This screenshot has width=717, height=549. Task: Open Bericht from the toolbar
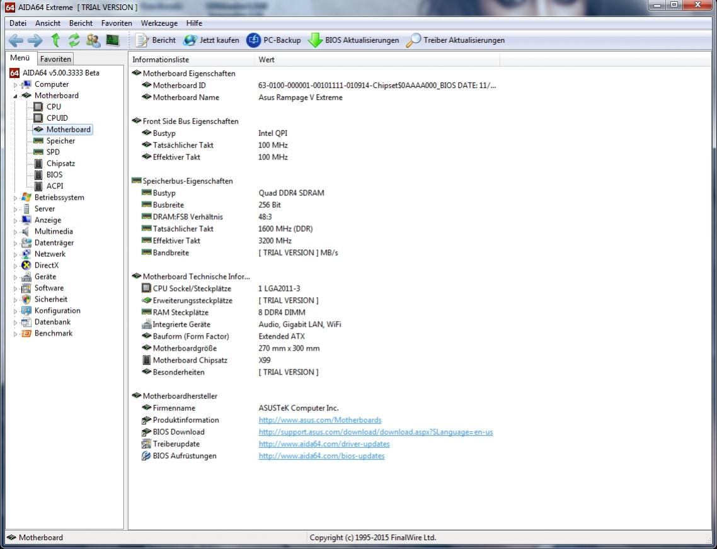pos(156,40)
